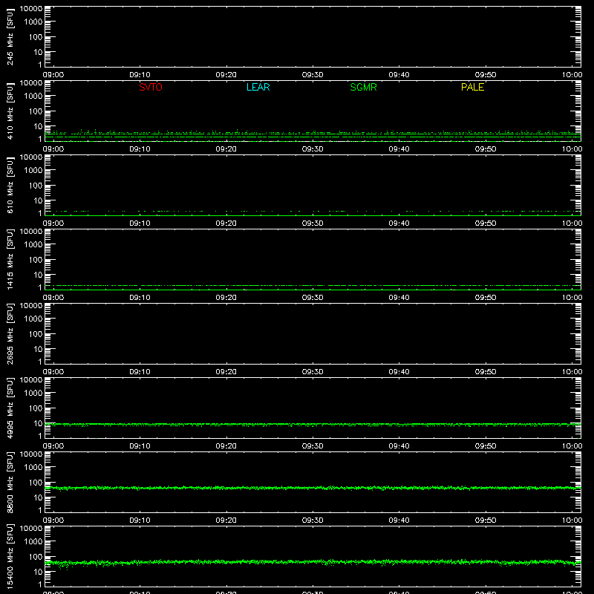
Task: Click the 1000 y-axis value on 2695 MHz panel
Action: coord(33,319)
